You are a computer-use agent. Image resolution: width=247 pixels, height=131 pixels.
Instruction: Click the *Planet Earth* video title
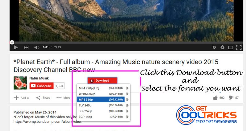click(x=116, y=66)
